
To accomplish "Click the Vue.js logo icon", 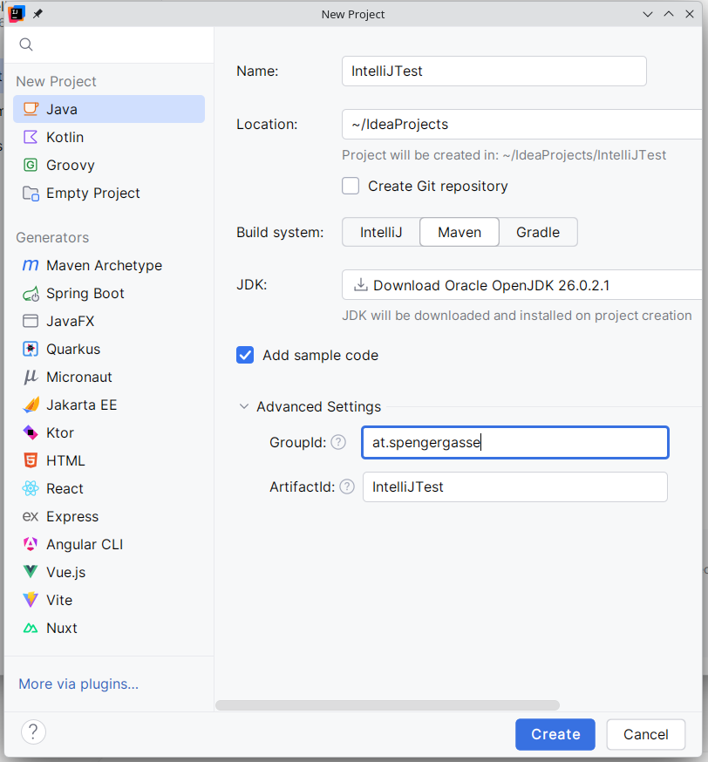I will coord(31,572).
